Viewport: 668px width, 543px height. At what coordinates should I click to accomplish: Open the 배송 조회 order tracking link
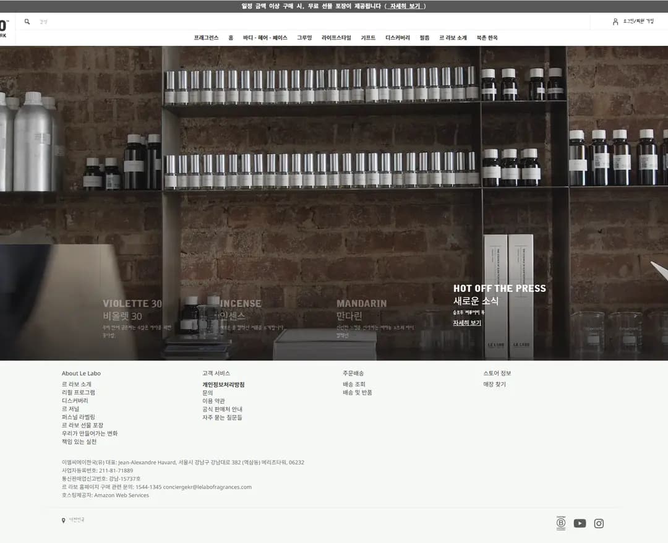354,384
